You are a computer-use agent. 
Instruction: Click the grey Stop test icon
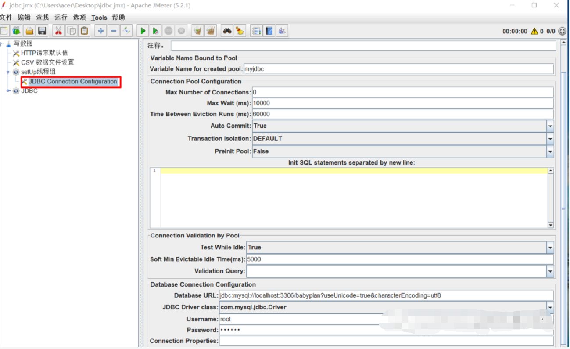168,31
